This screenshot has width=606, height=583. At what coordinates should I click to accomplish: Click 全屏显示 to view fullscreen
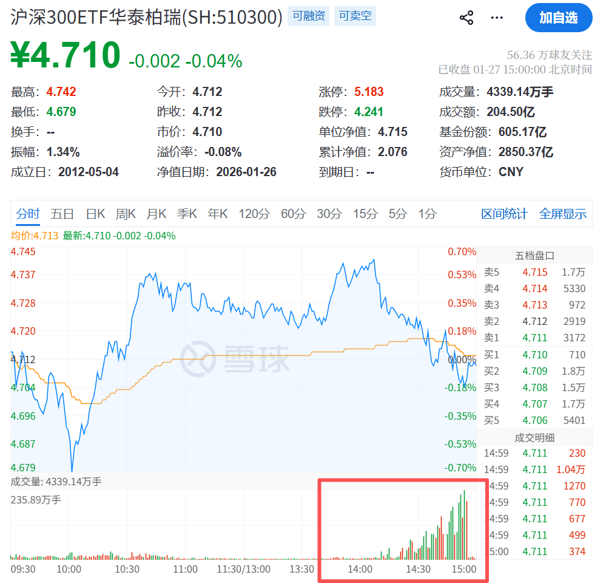pos(563,214)
